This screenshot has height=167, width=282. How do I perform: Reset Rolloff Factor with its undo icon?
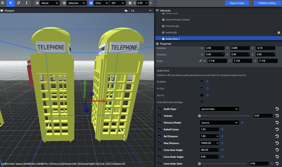[277, 129]
